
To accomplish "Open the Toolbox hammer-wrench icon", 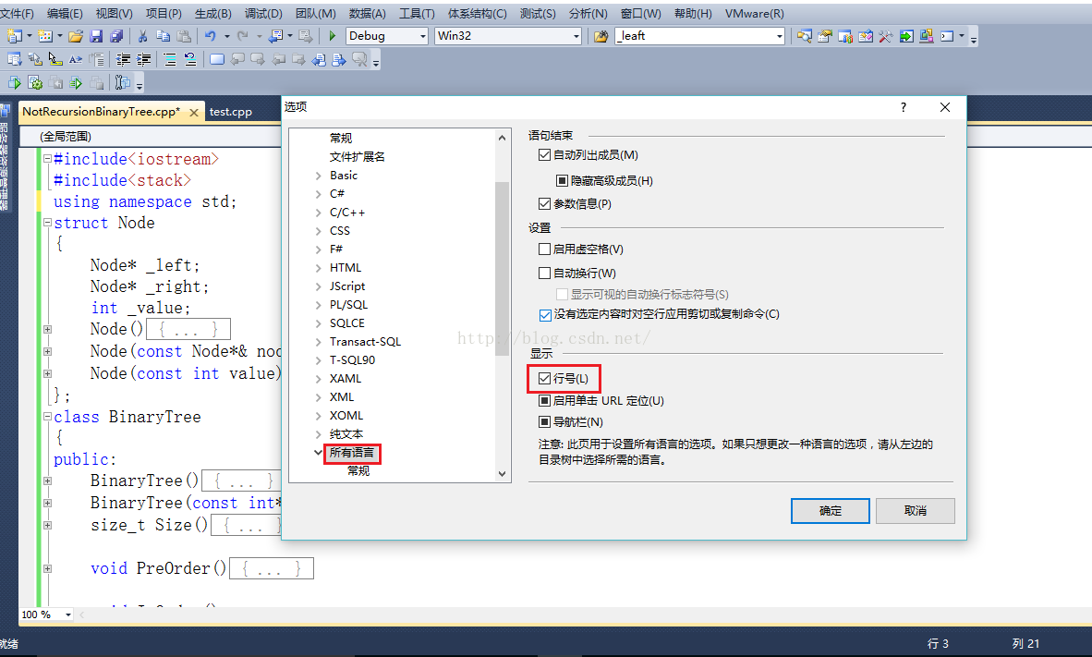I will point(886,36).
